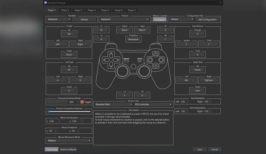Click the Mouse Acceleration y value field

tap(77, 121)
